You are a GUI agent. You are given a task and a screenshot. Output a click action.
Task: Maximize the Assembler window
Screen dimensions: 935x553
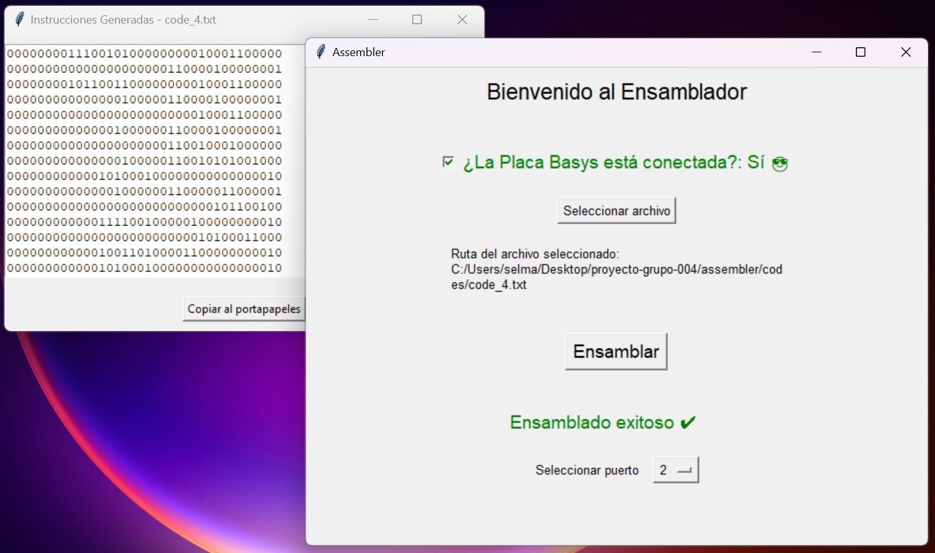[860, 52]
